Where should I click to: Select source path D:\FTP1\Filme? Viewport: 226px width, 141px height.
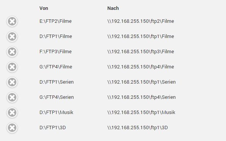coord(56,36)
